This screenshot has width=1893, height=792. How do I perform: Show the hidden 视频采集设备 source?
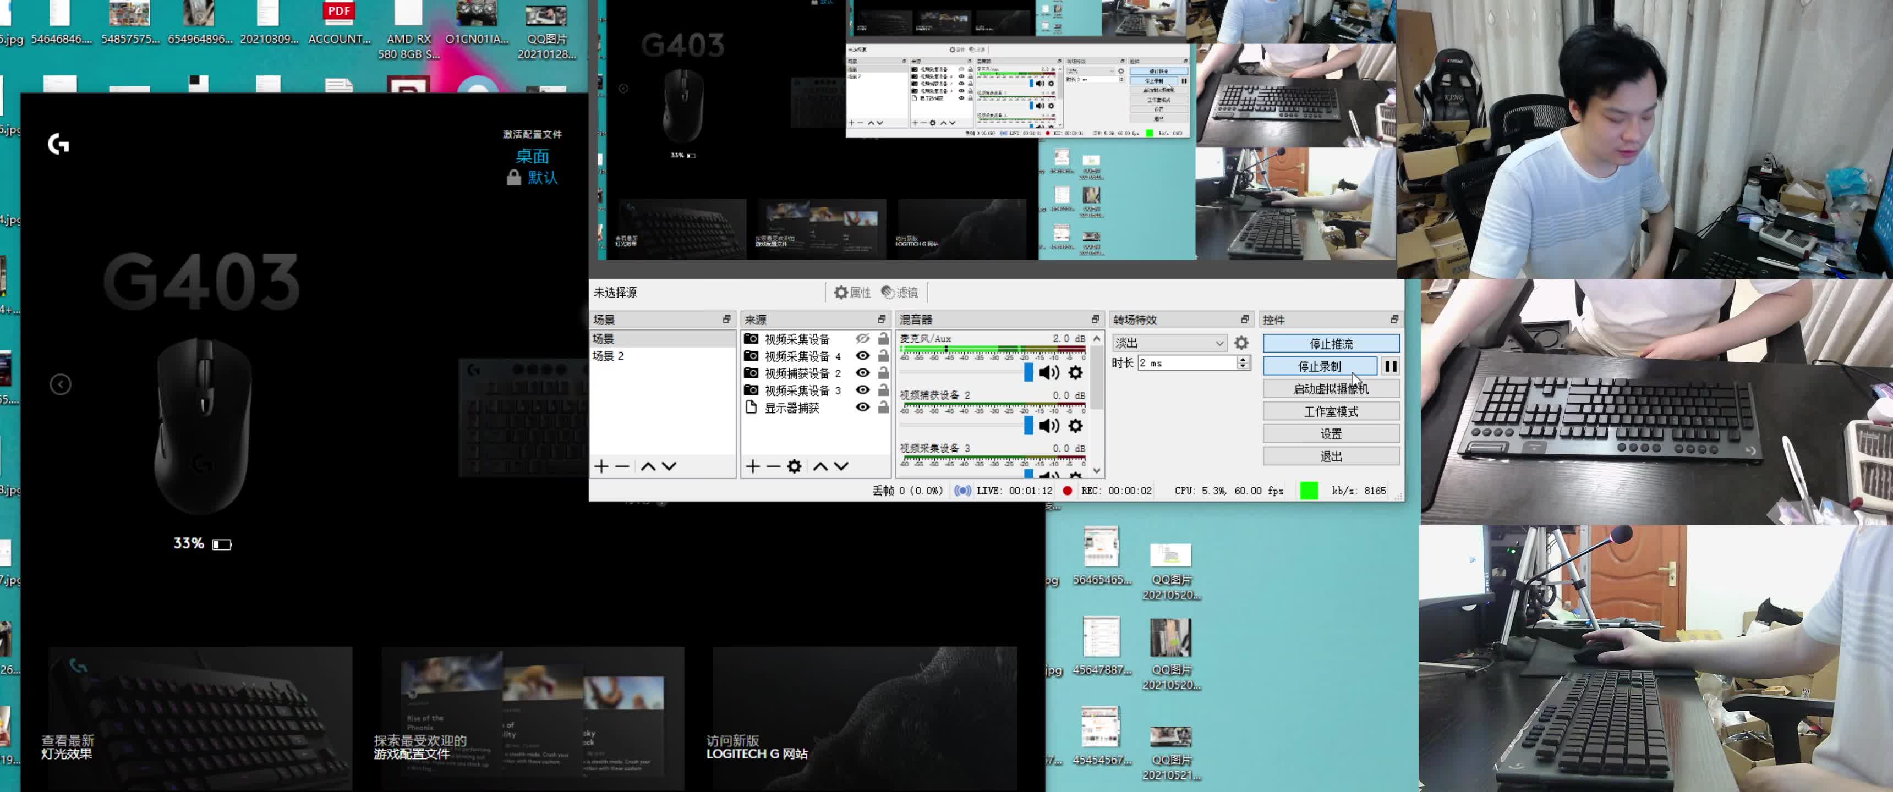863,339
